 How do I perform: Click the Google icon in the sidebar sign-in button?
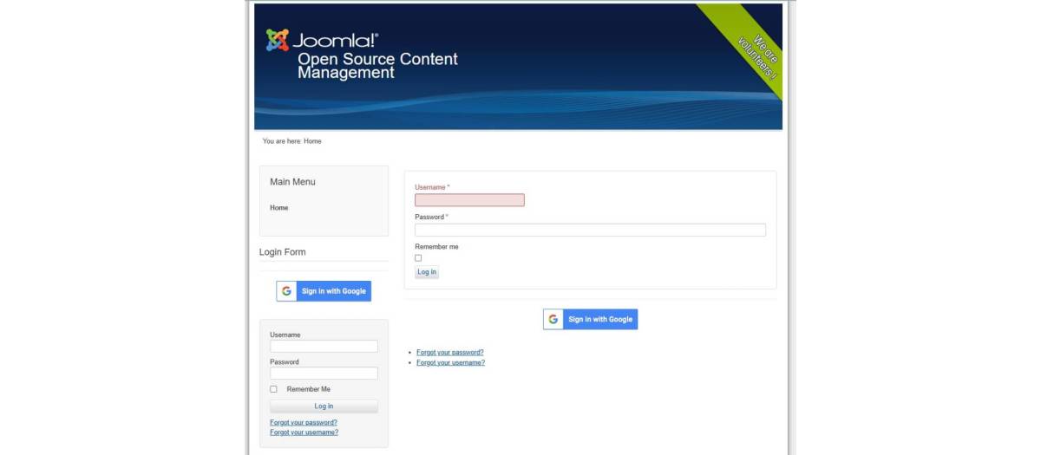point(286,291)
